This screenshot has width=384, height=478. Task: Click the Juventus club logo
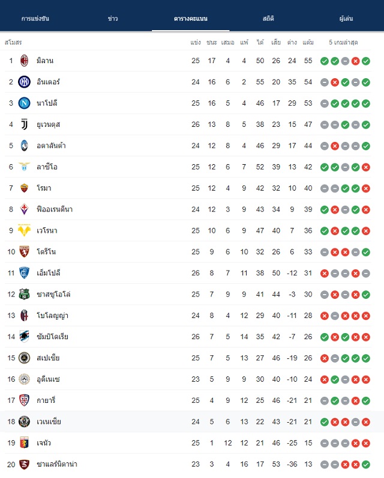25,124
